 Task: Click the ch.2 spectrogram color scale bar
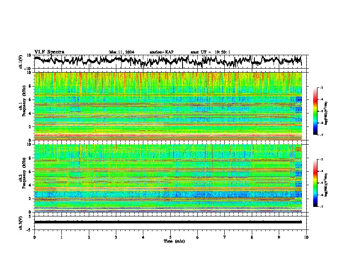pyautogui.click(x=315, y=183)
